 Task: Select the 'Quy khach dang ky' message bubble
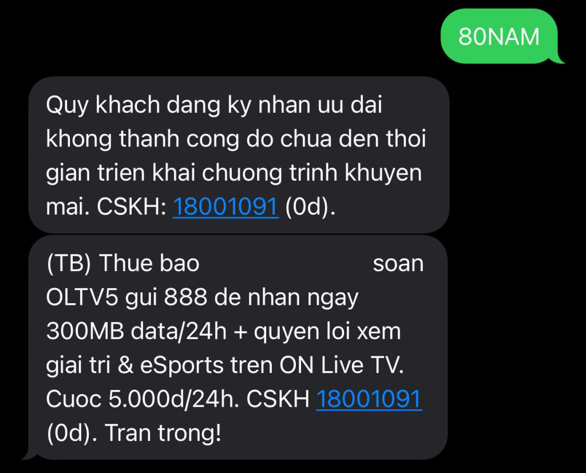[x=239, y=155]
